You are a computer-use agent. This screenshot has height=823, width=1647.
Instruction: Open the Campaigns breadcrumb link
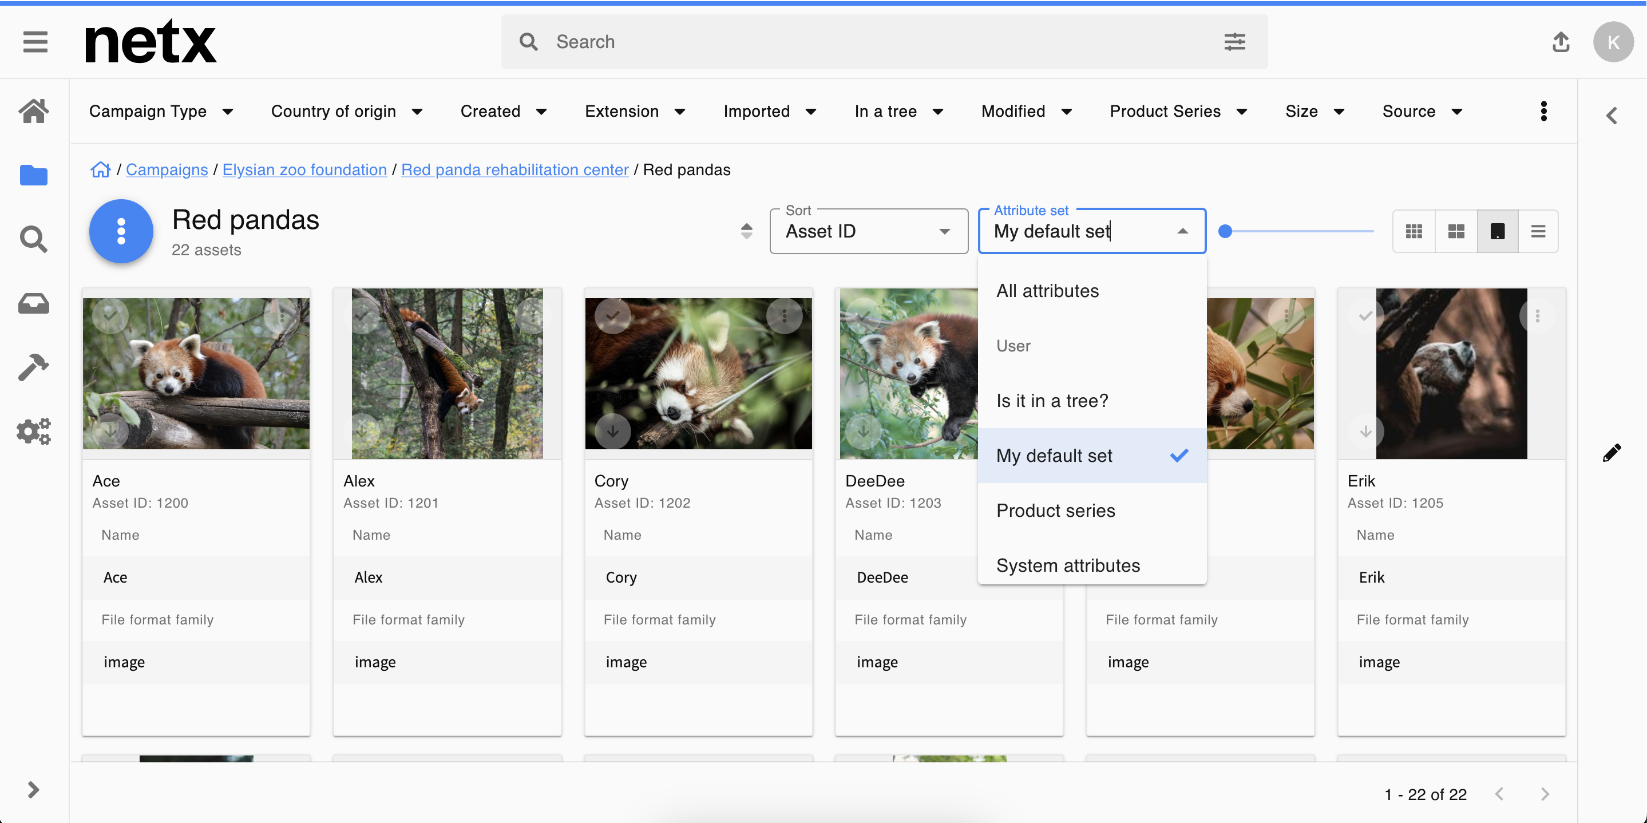167,169
